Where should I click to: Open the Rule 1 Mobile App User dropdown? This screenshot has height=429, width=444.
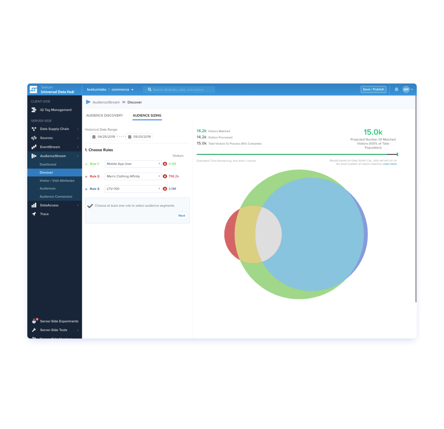click(133, 164)
